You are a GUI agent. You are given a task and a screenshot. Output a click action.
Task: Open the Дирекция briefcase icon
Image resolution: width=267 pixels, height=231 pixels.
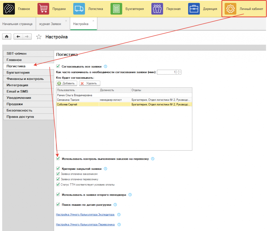click(x=194, y=9)
